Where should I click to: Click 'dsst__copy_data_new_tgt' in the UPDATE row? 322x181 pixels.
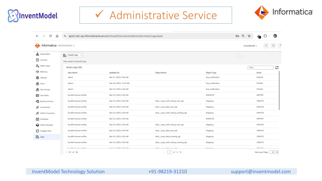click(166, 107)
